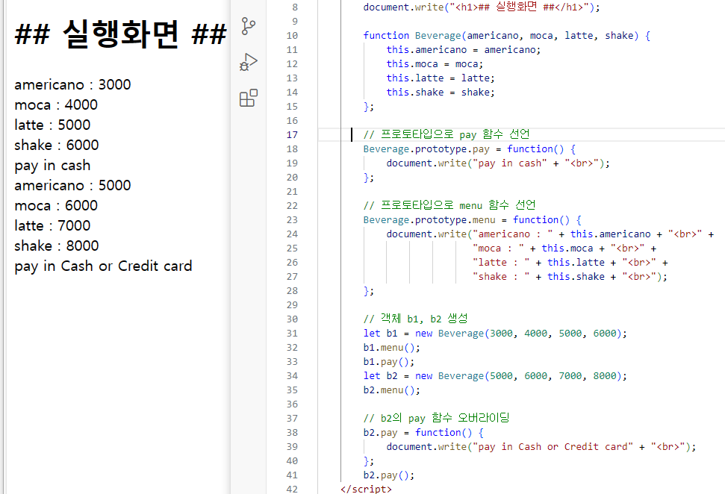
Task: Click 'pay in Cash or Credit card' output
Action: pyautogui.click(x=103, y=266)
